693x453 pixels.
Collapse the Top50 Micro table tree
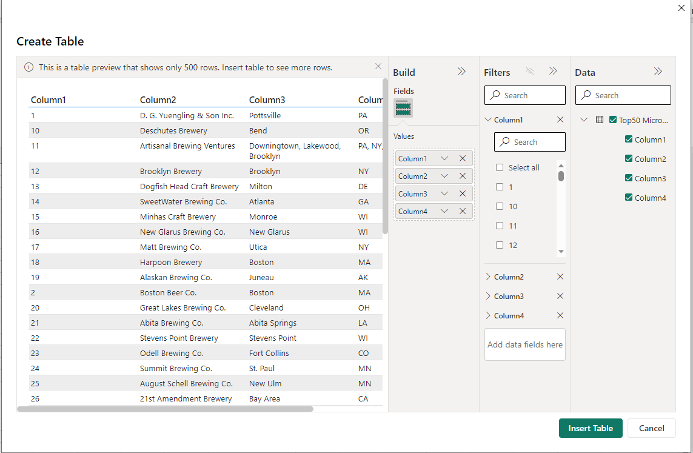pos(583,119)
